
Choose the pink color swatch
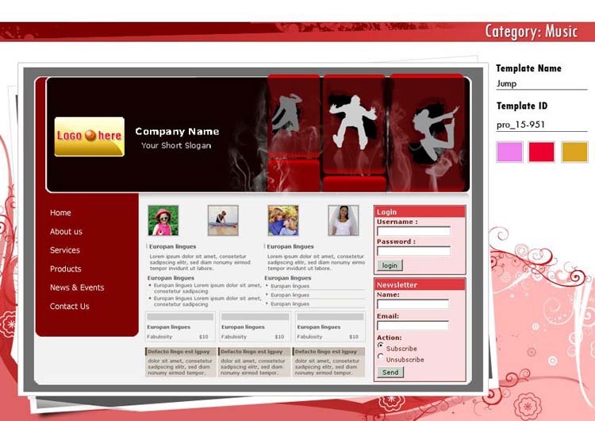click(x=509, y=152)
